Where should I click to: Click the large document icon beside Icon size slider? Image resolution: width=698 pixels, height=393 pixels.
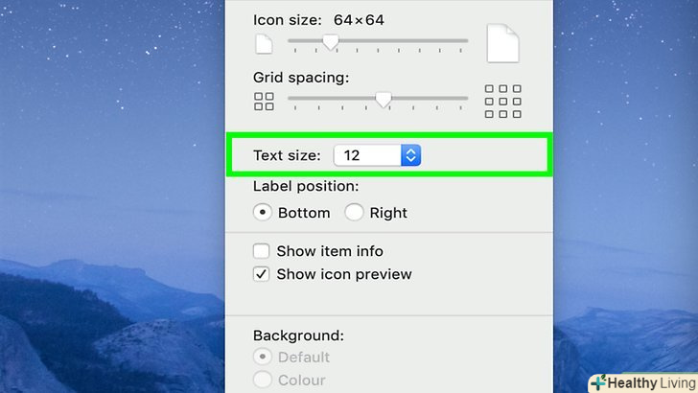pyautogui.click(x=502, y=44)
